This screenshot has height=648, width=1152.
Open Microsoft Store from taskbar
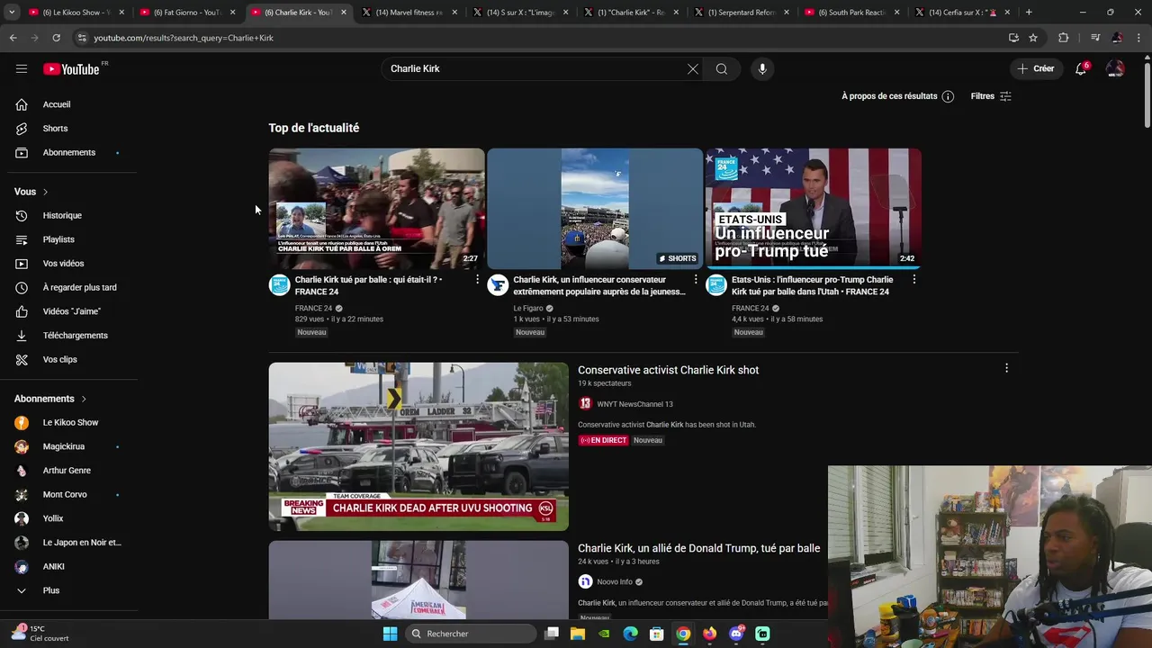[x=657, y=634]
